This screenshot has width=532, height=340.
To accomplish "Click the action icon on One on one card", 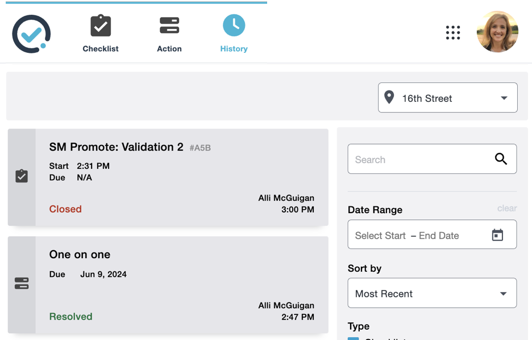I will pos(22,284).
